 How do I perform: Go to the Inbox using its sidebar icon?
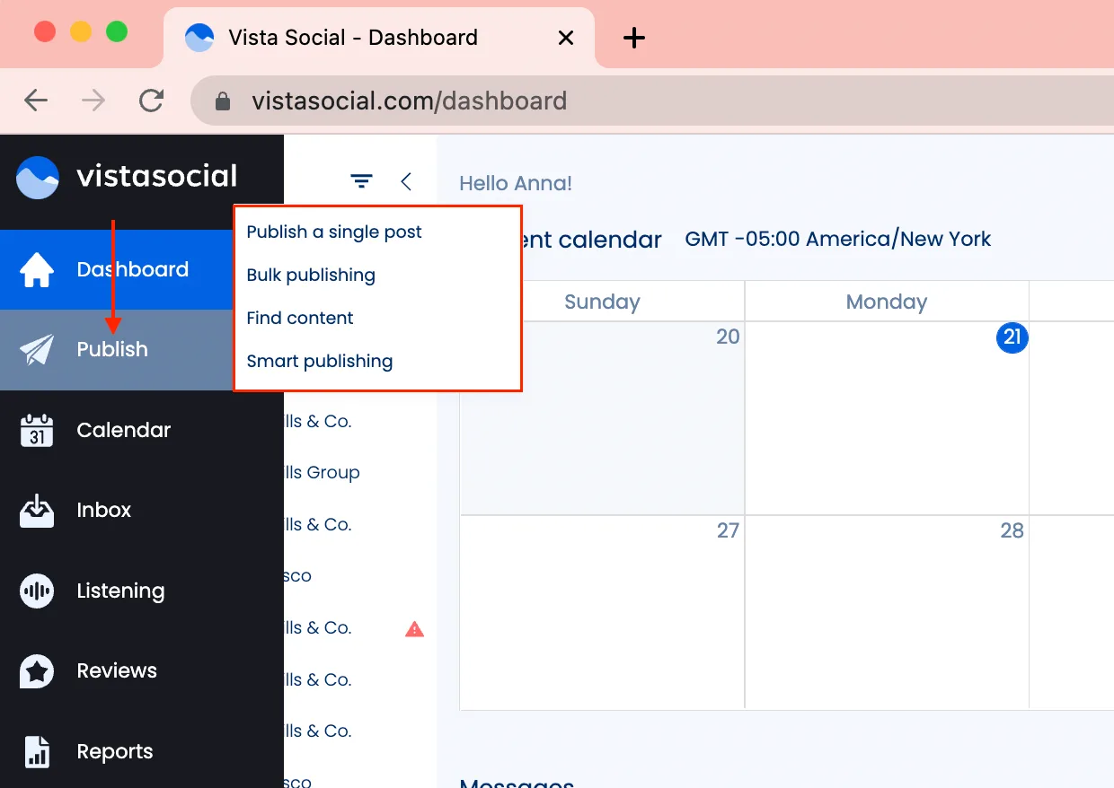tap(35, 510)
